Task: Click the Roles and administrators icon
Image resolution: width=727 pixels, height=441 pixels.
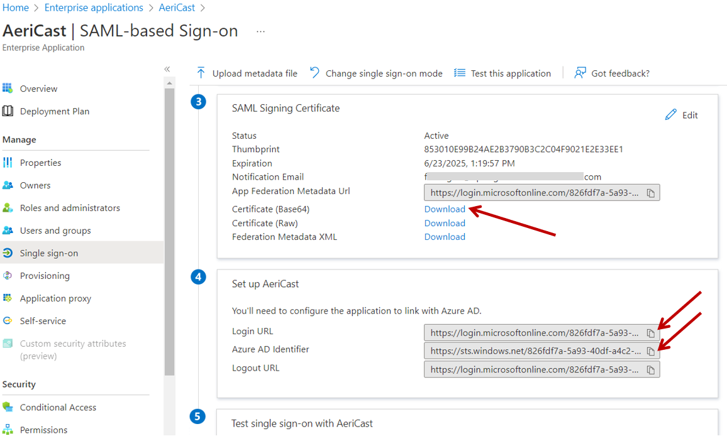Action: click(x=8, y=208)
